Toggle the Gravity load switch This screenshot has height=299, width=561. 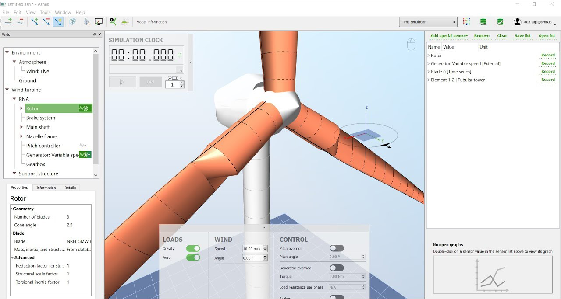[193, 248]
